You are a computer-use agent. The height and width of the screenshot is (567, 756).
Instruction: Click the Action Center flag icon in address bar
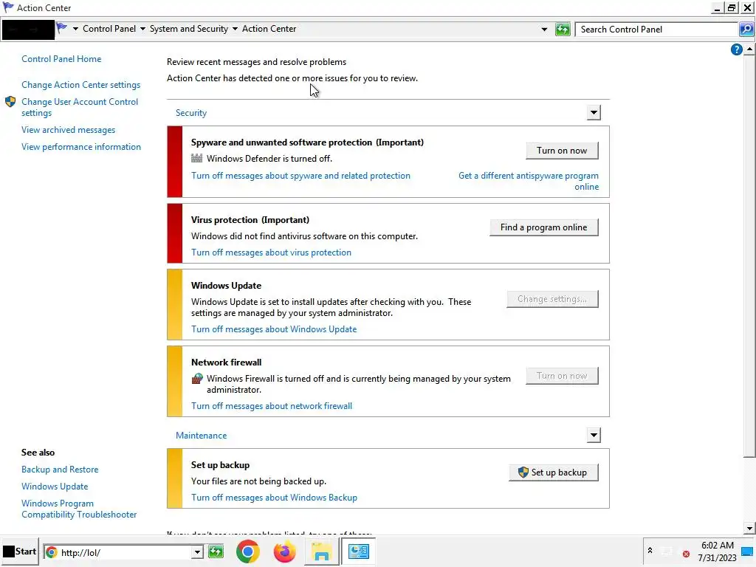pos(62,29)
